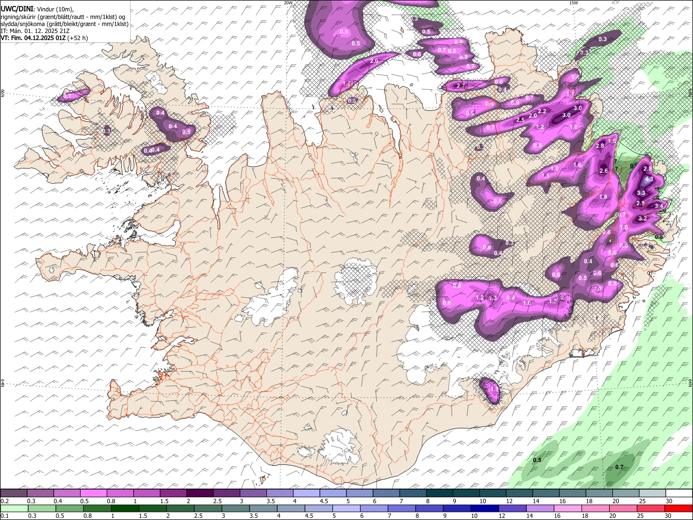Click the green "0.7" rain value offshore
693x520 pixels.
click(x=619, y=467)
